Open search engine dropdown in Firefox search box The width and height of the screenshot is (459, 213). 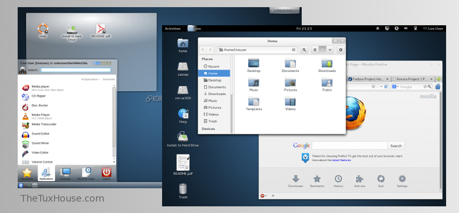395,87
